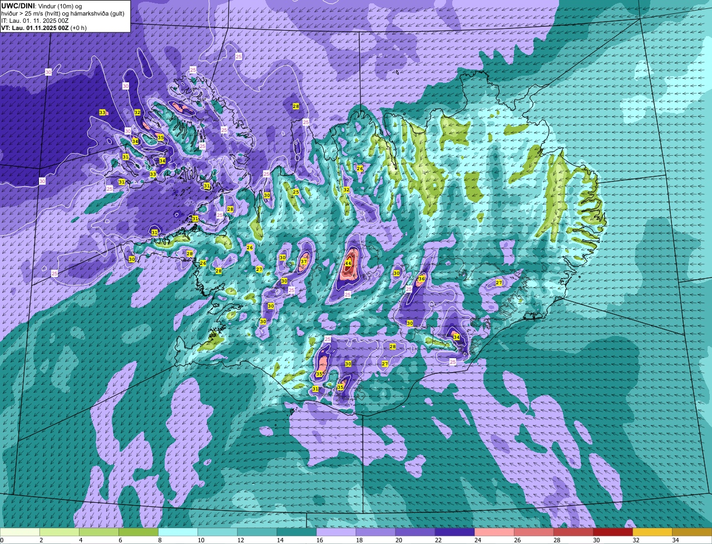
Task: Select the "UWC/DINI: Vindur (10m) og" title line
Action: click(42, 6)
